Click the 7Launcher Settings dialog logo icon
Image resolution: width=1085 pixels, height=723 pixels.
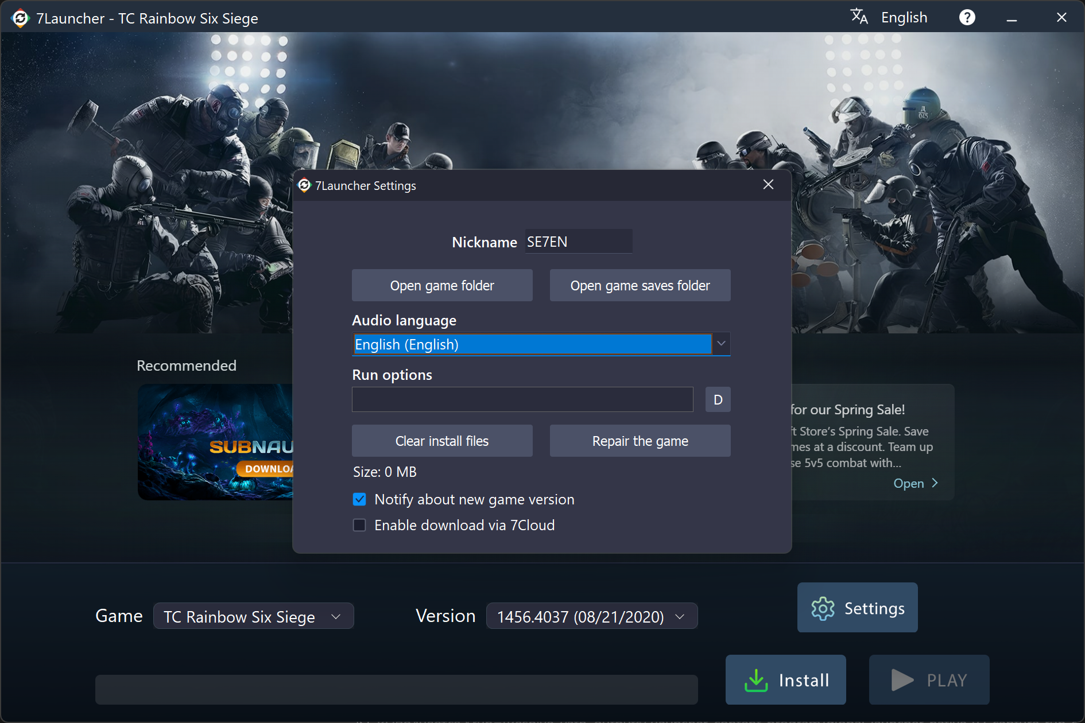click(304, 185)
